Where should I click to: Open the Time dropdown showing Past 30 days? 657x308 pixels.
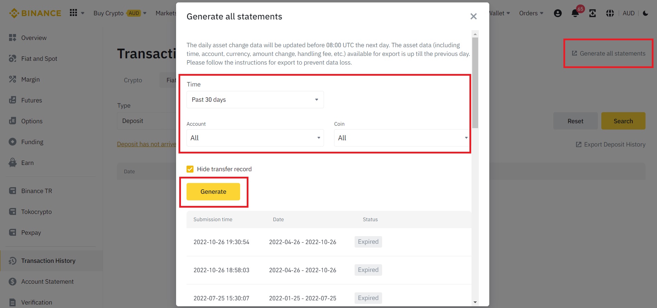pos(255,100)
